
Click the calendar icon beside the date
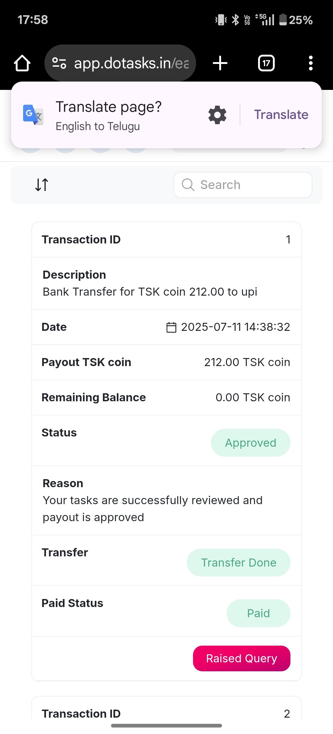coord(171,327)
